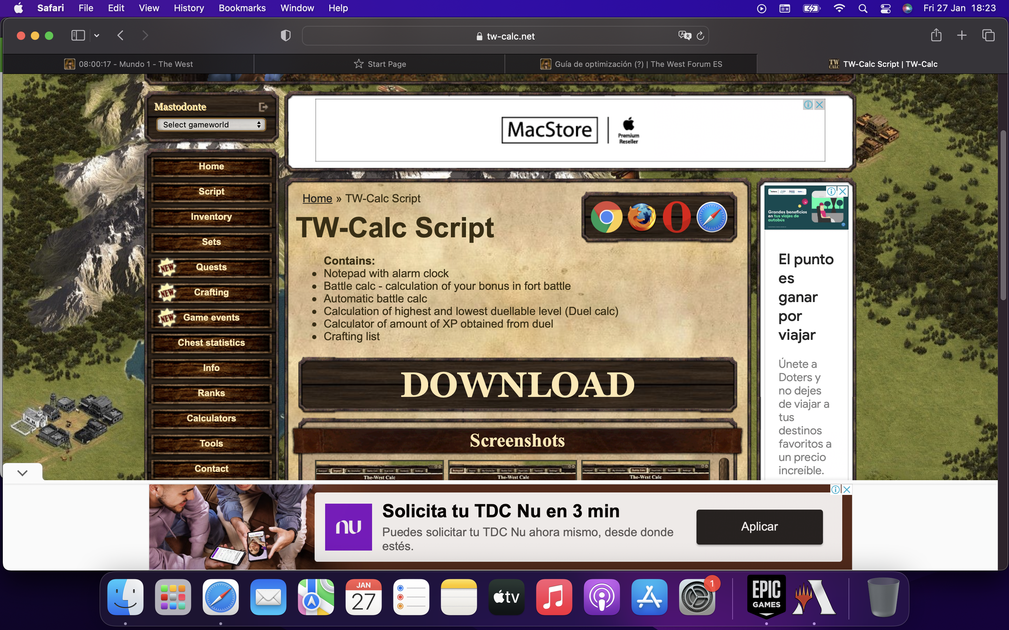Click the MacStore advertisement banner

tap(570, 130)
